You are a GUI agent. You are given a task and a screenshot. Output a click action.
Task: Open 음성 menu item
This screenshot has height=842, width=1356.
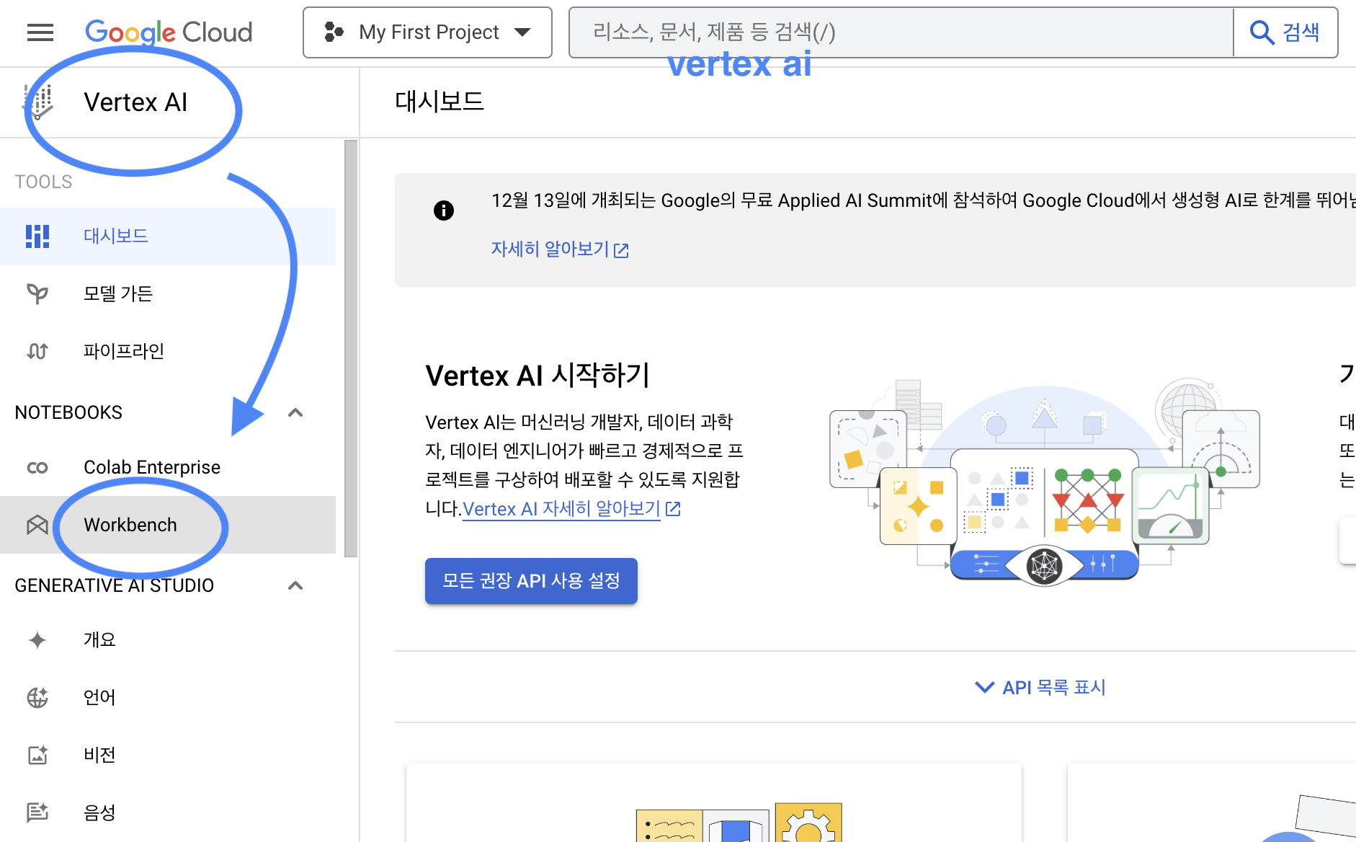click(168, 812)
